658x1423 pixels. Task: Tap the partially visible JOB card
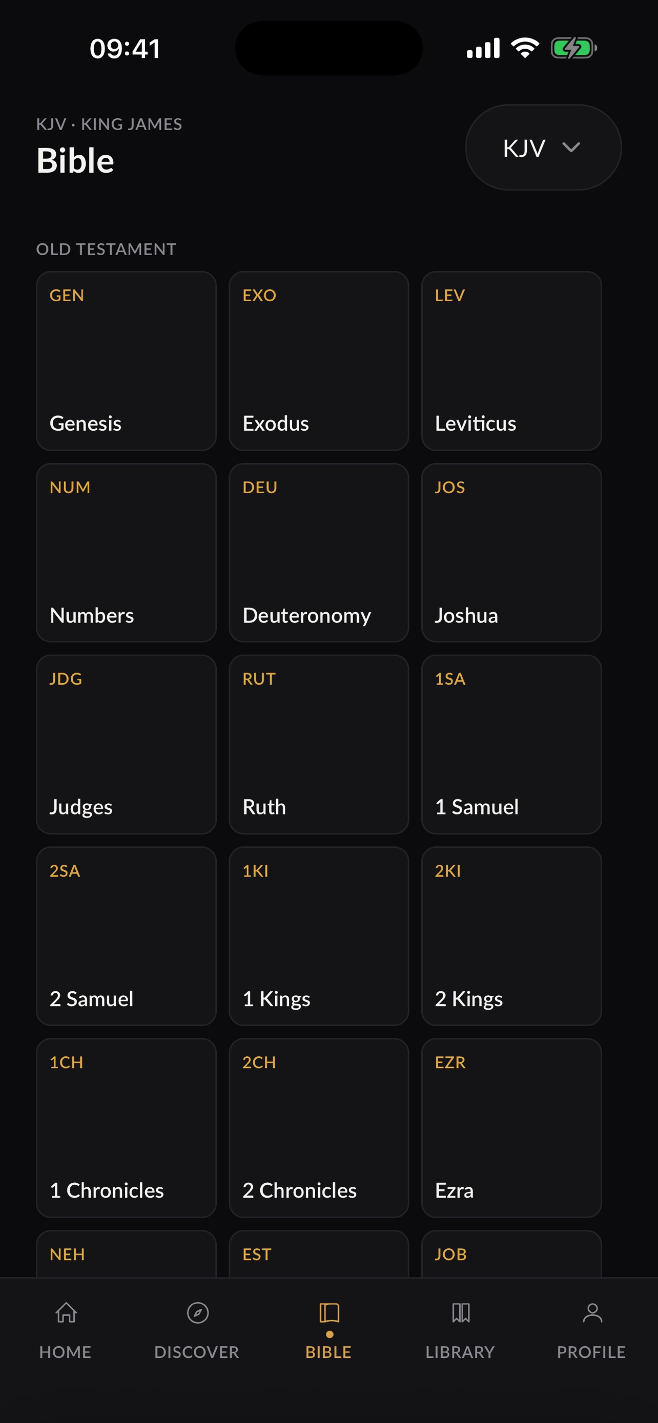pos(511,1253)
